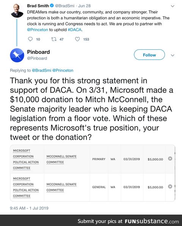This screenshot has height=226, width=182.
Task: Open @BradSmi in the Replying to line
Action: click(x=41, y=70)
